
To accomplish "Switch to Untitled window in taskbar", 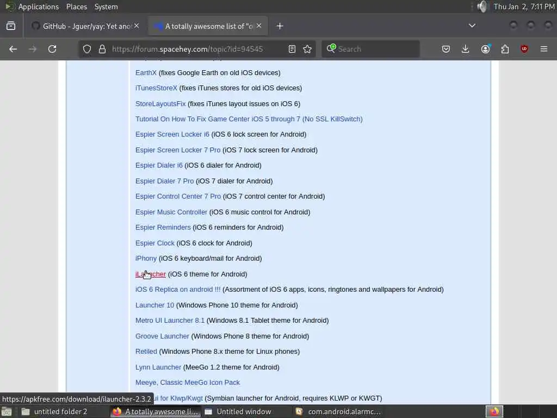I will tap(244, 411).
